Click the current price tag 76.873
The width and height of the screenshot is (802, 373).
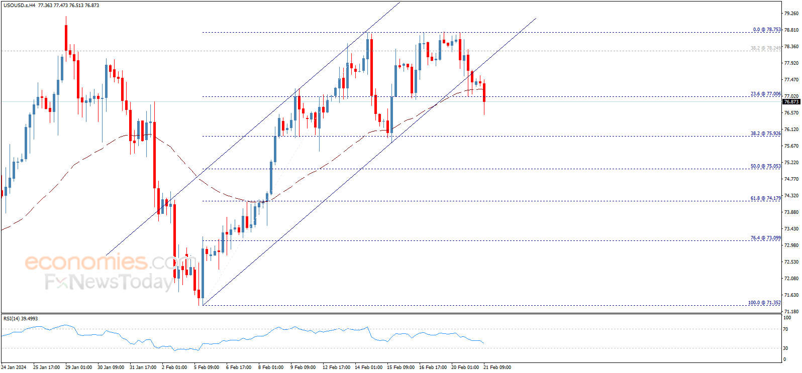[x=791, y=102]
